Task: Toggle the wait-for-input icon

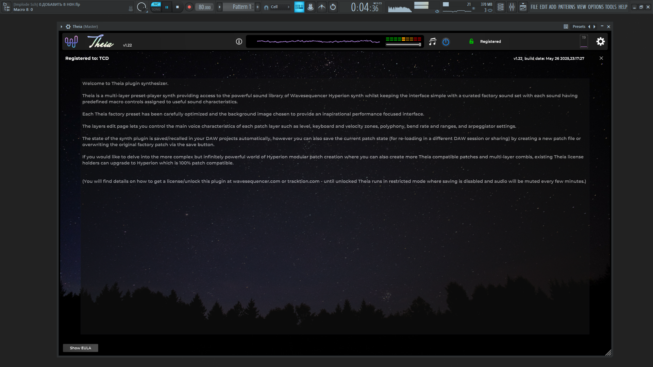Action: point(322,7)
